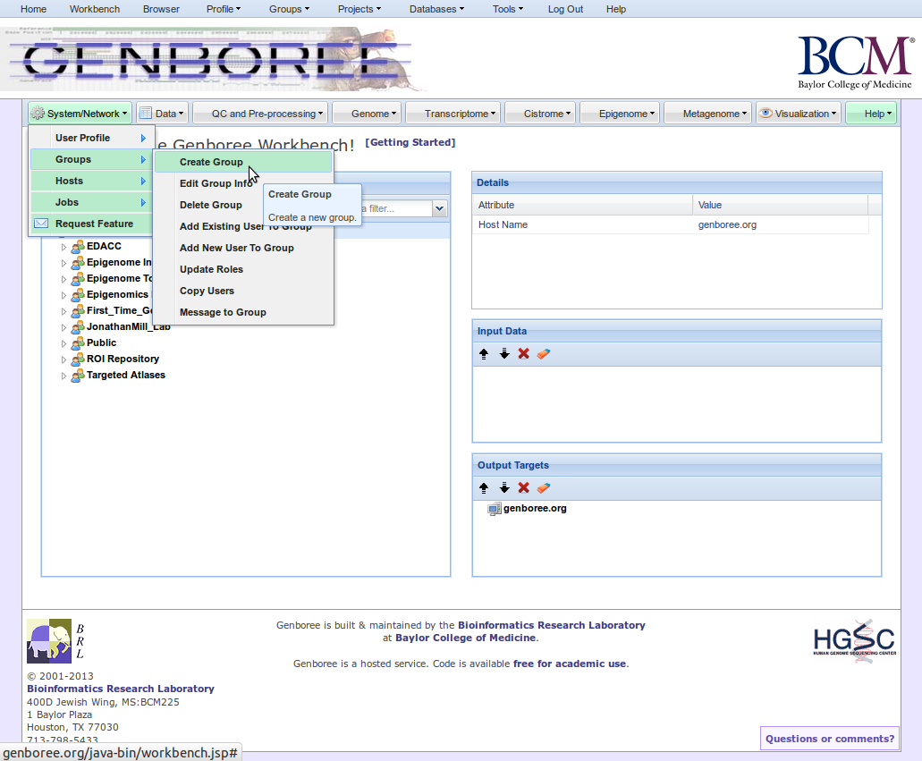Click move-up arrow in Output Targets panel
This screenshot has height=761, width=922.
(x=484, y=488)
